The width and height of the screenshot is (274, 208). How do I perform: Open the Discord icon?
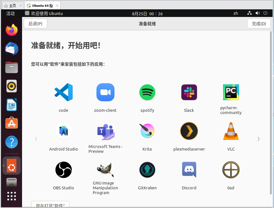click(189, 170)
